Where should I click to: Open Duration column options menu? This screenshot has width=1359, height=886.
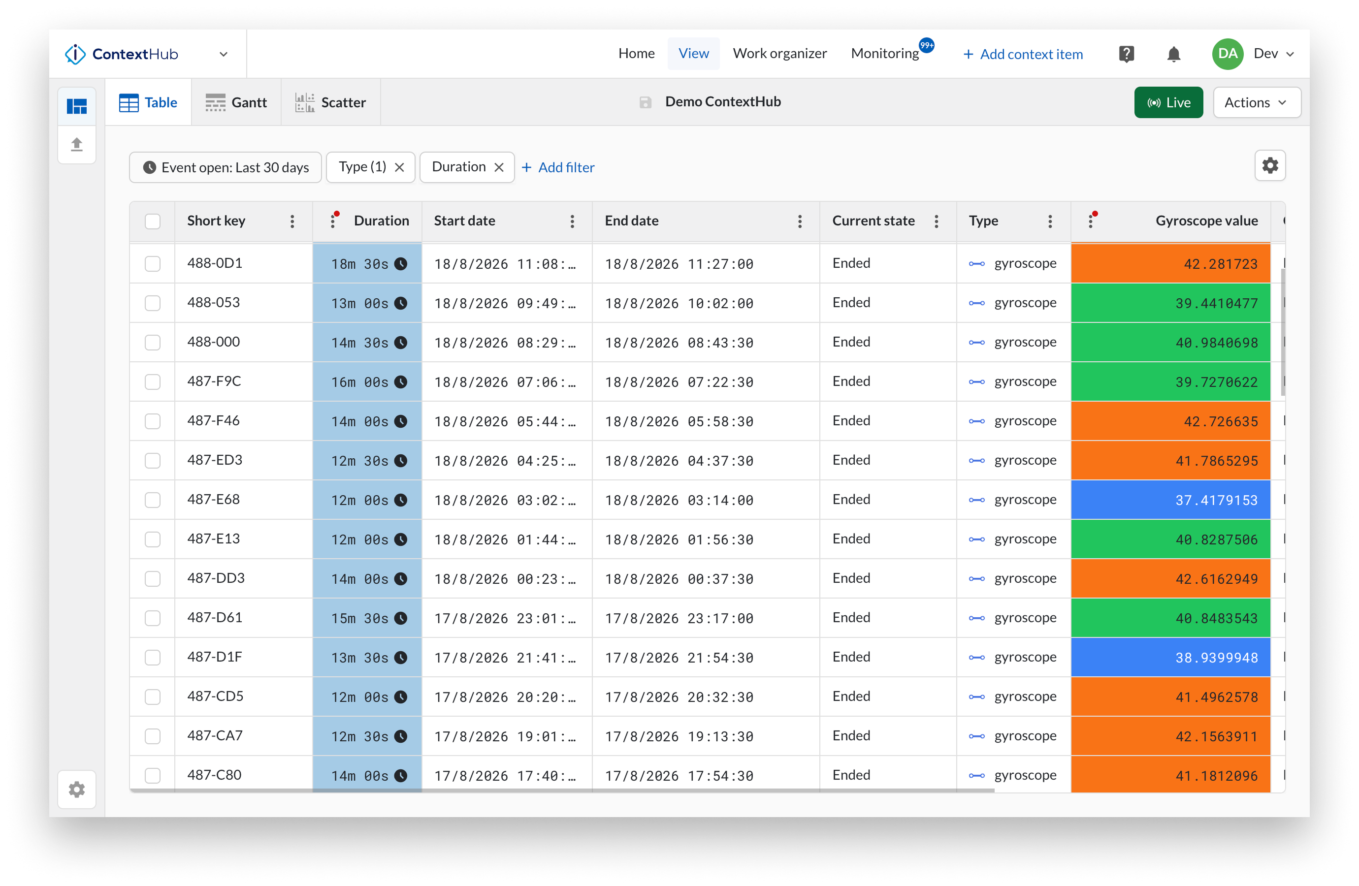coord(333,221)
